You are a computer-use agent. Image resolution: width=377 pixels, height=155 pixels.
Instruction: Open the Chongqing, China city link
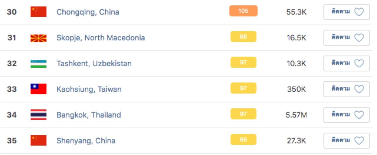[x=88, y=12]
